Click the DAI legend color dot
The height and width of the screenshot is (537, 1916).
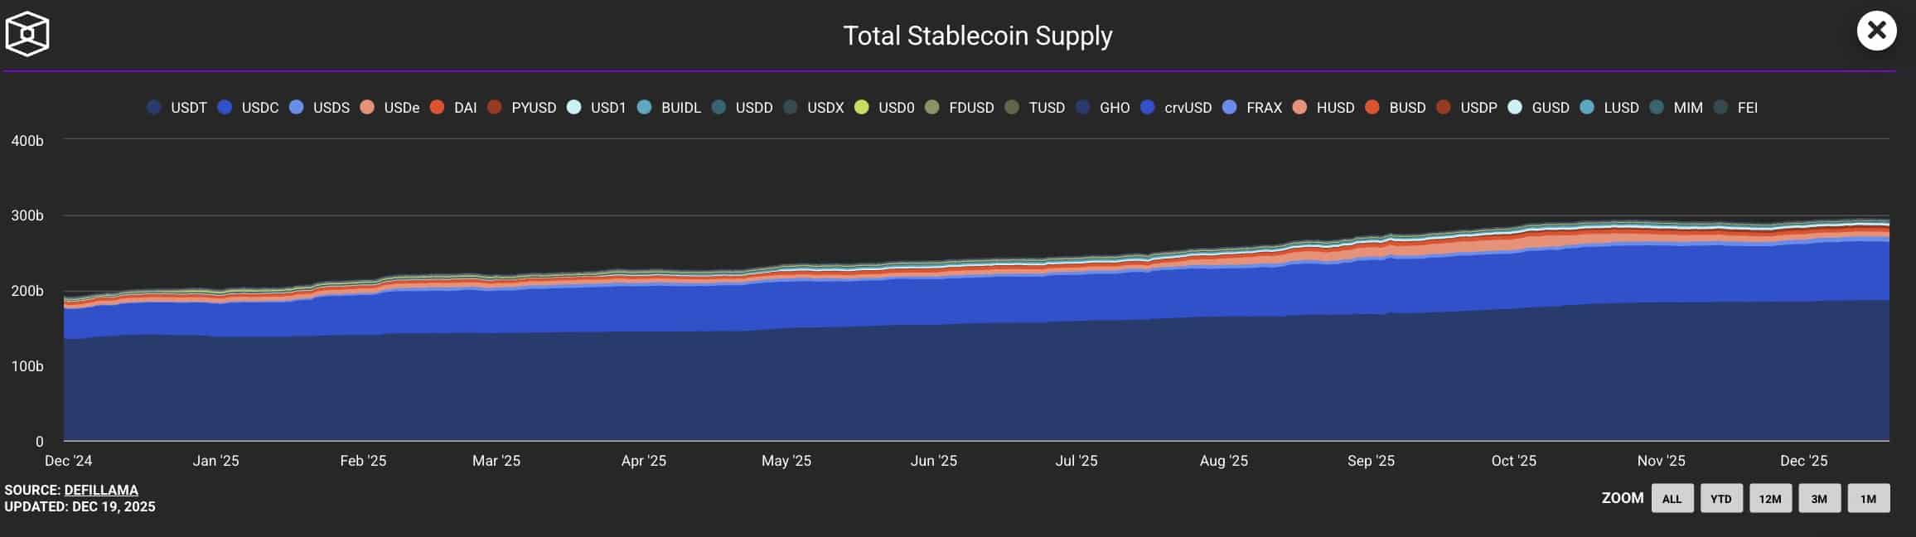[x=438, y=108]
